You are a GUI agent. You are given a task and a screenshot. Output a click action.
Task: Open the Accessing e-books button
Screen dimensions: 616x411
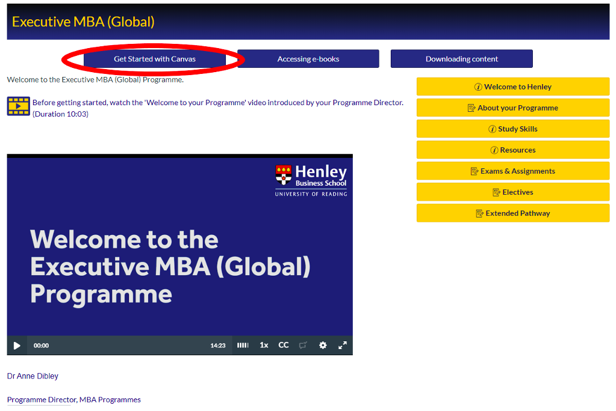tap(308, 59)
